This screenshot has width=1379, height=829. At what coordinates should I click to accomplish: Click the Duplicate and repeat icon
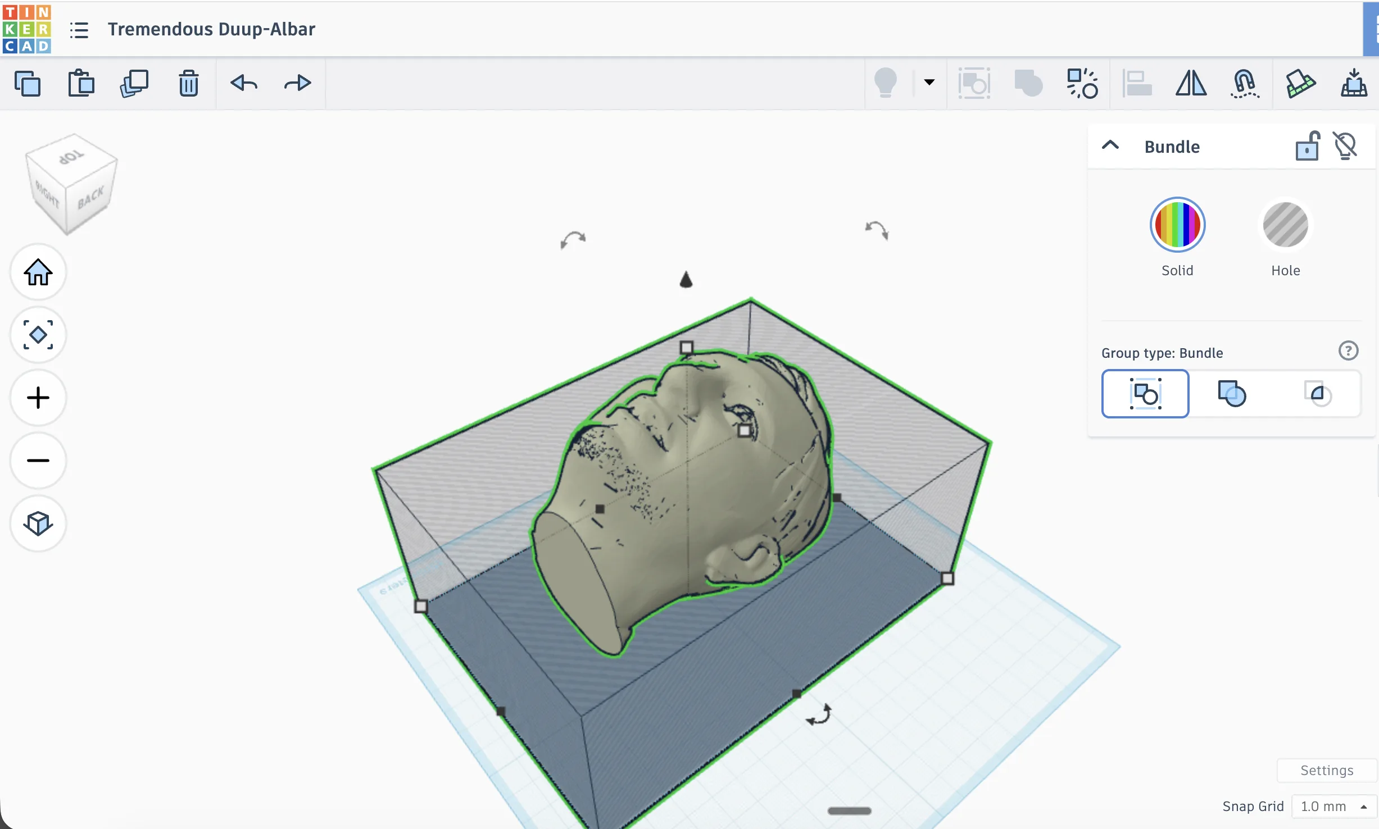coord(134,84)
